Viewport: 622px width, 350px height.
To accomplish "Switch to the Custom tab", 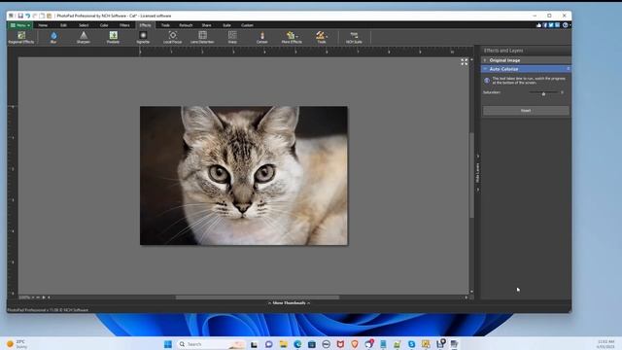I will tap(247, 25).
